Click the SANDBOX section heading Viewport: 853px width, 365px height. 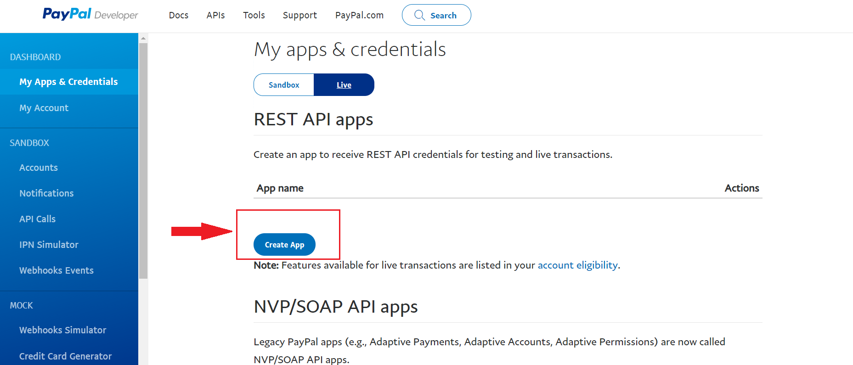coord(29,143)
